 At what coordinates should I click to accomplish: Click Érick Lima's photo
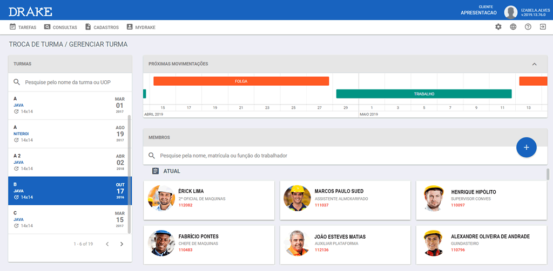click(x=161, y=198)
